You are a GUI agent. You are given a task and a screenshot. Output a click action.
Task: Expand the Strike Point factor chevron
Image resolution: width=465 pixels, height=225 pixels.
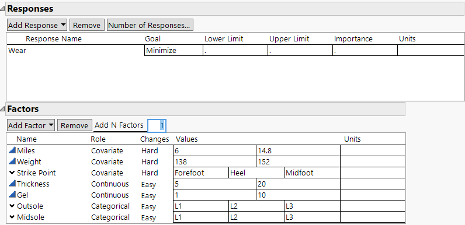point(12,173)
